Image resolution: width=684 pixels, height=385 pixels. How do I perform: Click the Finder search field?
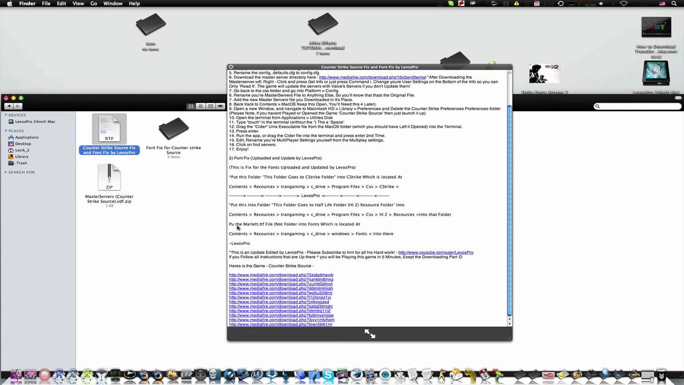tap(638, 106)
